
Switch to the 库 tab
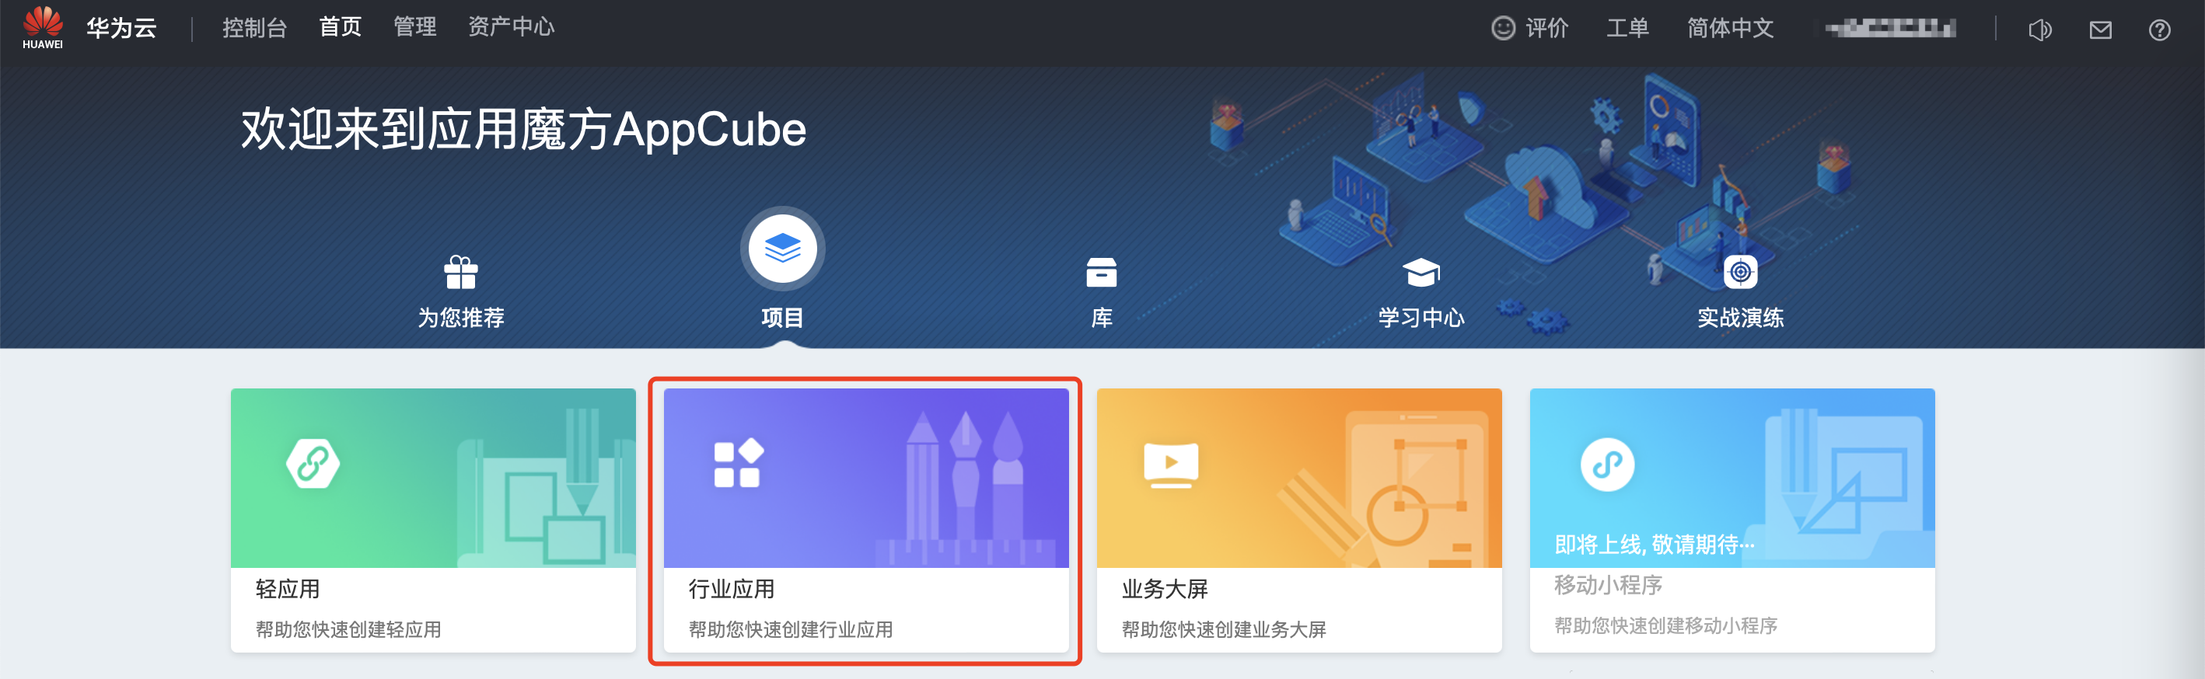pos(1102,317)
